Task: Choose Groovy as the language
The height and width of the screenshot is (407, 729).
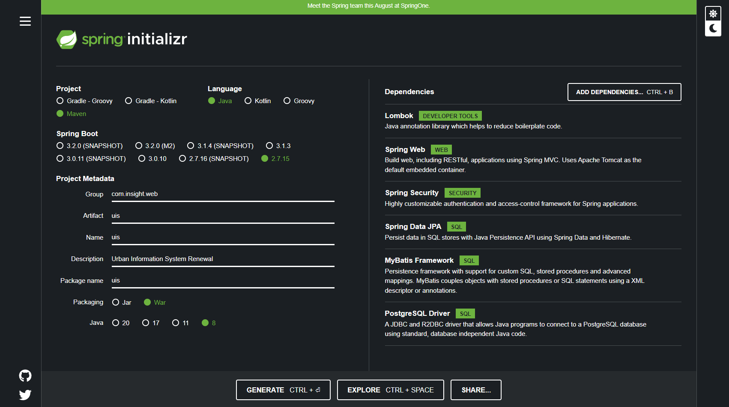Action: point(299,101)
